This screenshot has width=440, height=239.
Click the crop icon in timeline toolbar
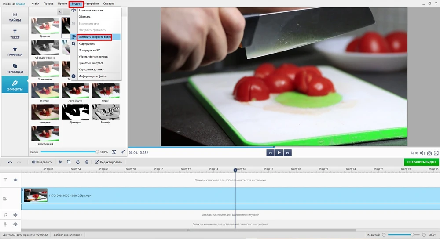click(x=69, y=162)
